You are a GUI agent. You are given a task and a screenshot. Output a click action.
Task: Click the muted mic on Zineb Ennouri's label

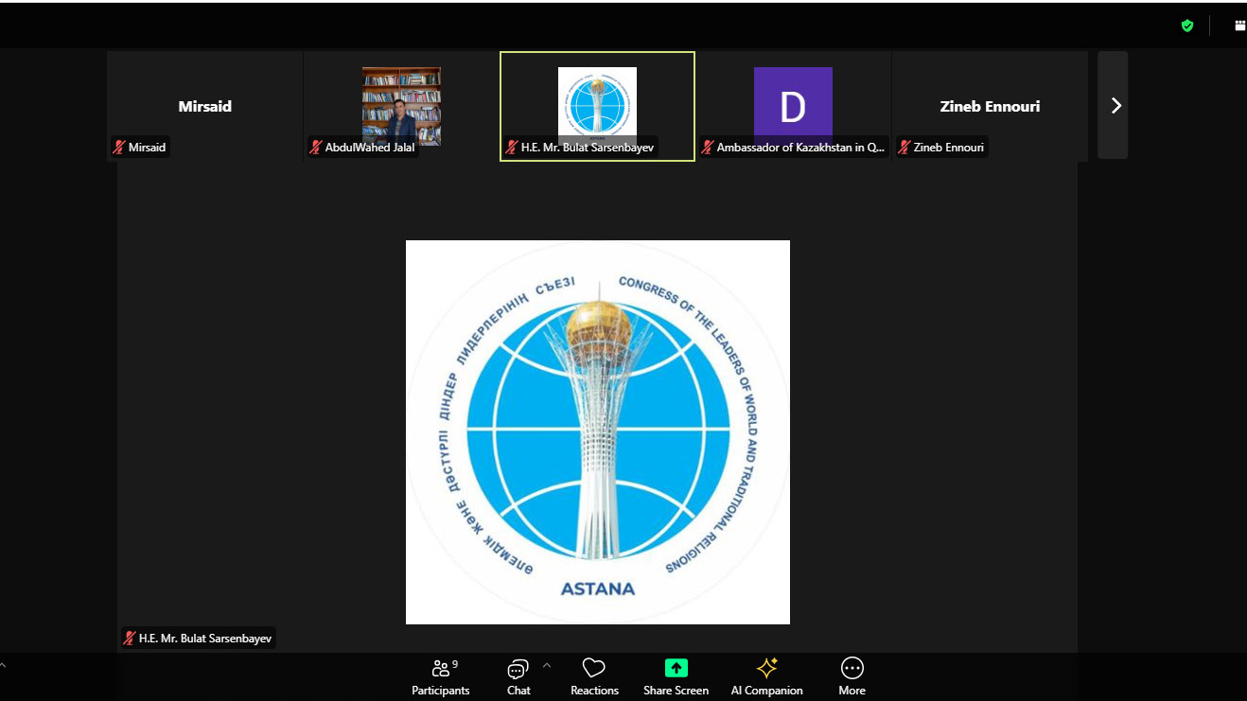(x=905, y=148)
